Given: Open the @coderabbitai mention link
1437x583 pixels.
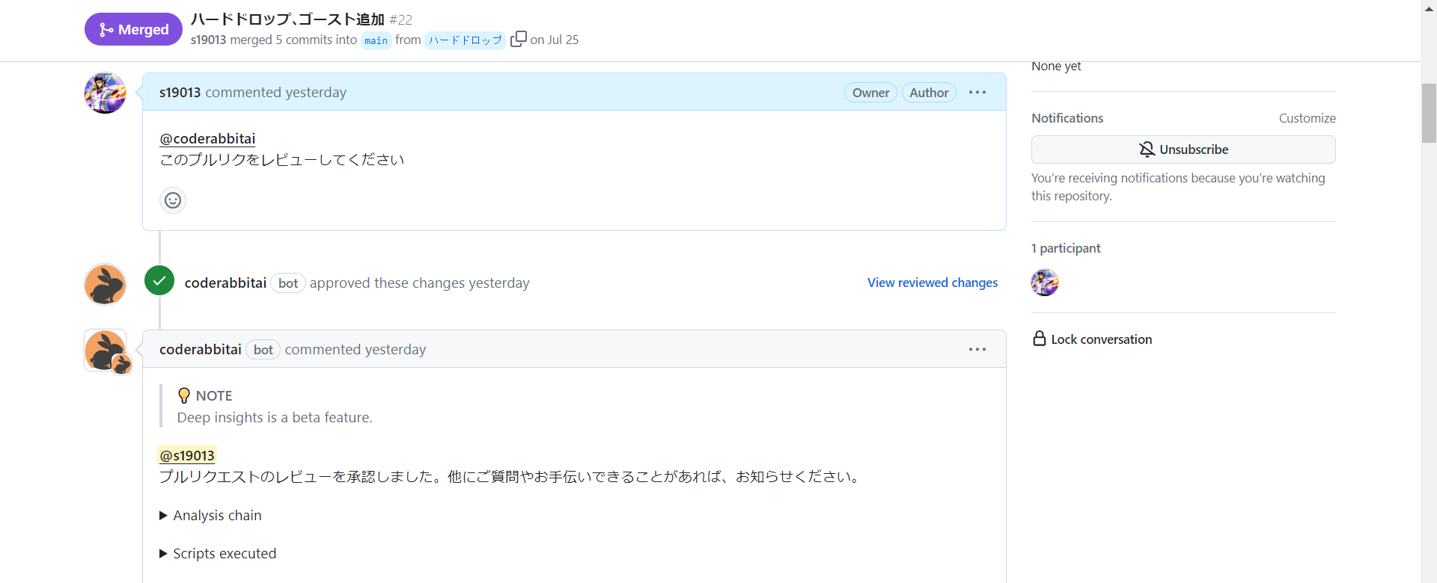Looking at the screenshot, I should (x=207, y=138).
